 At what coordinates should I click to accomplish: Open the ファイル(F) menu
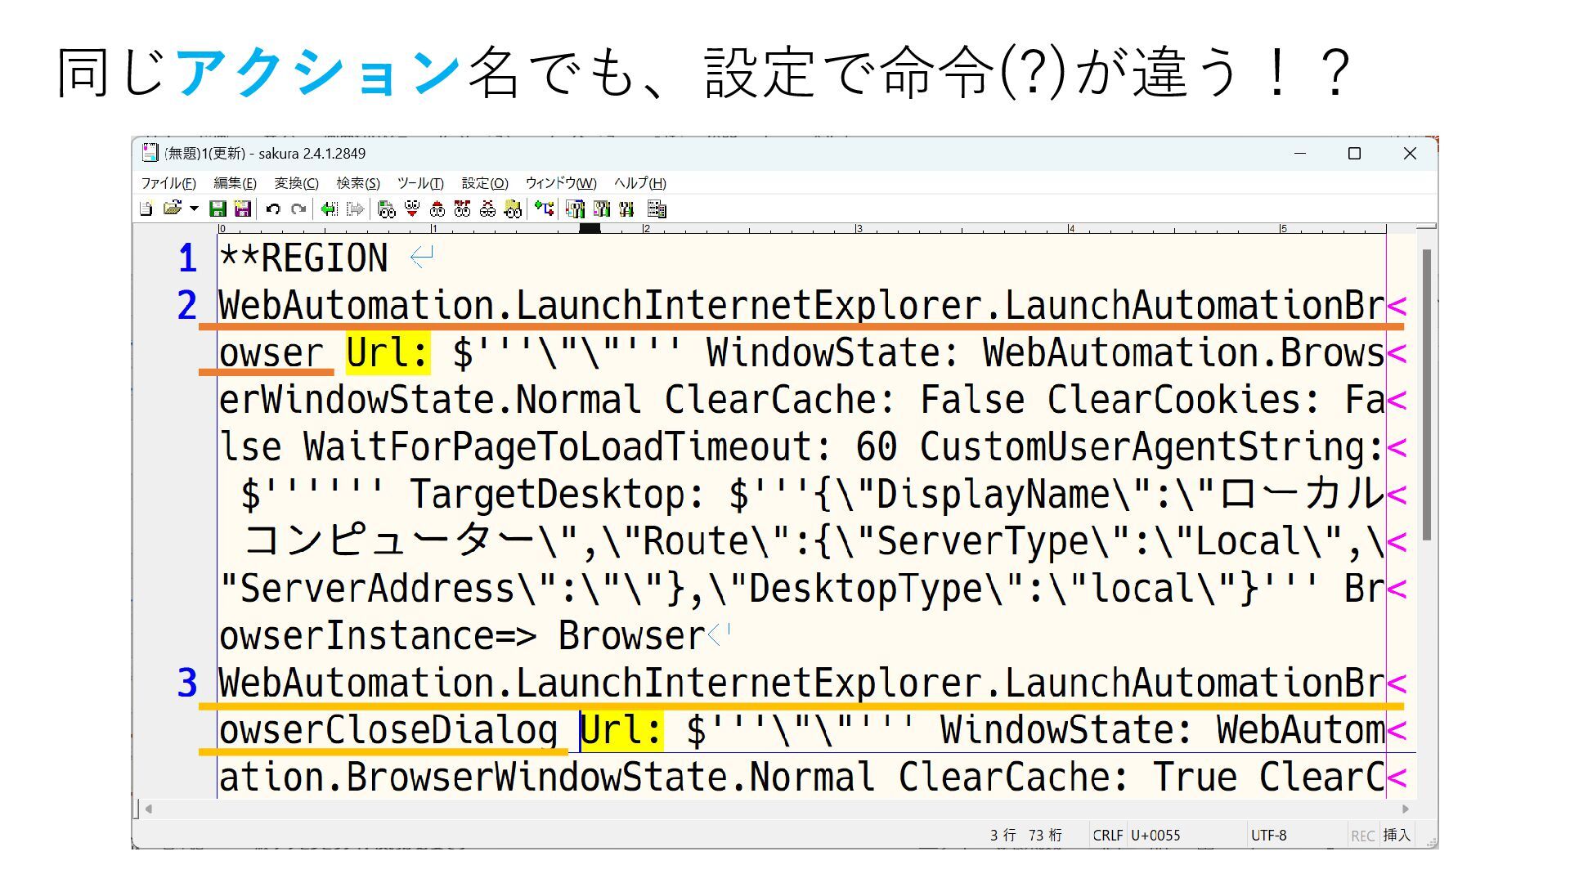pyautogui.click(x=168, y=183)
